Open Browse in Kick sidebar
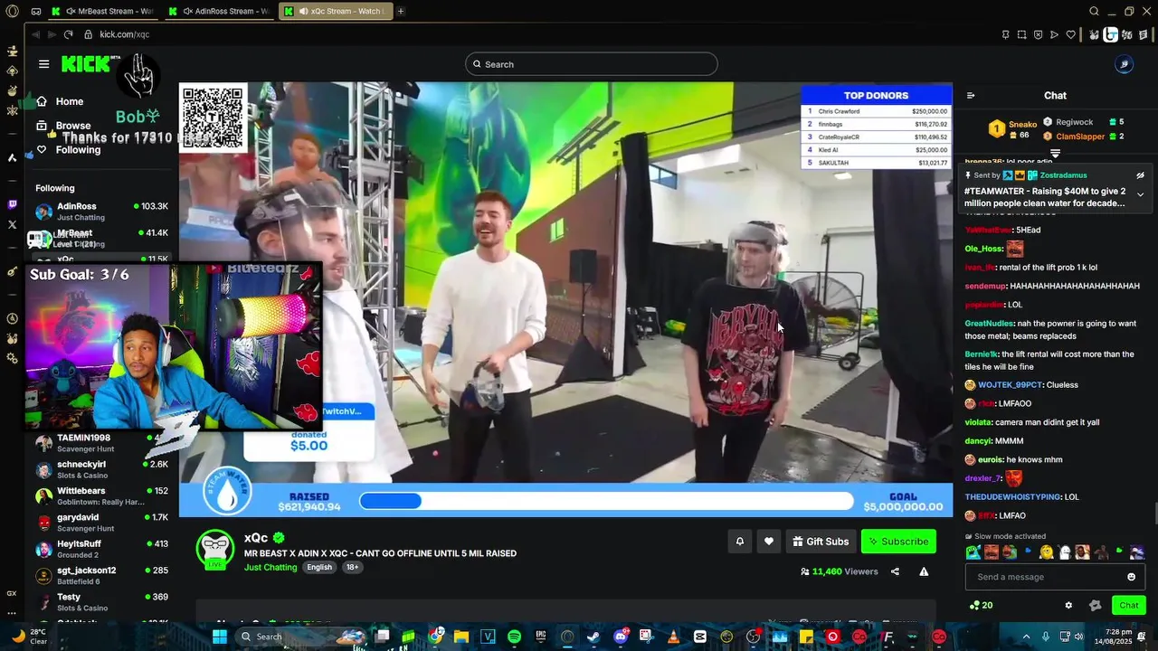The width and height of the screenshot is (1158, 651). pos(63,126)
